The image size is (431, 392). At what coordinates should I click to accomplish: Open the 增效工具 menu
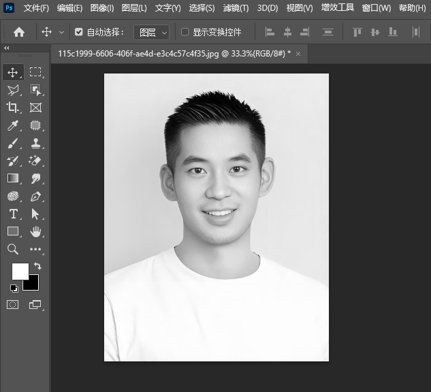[x=338, y=7]
